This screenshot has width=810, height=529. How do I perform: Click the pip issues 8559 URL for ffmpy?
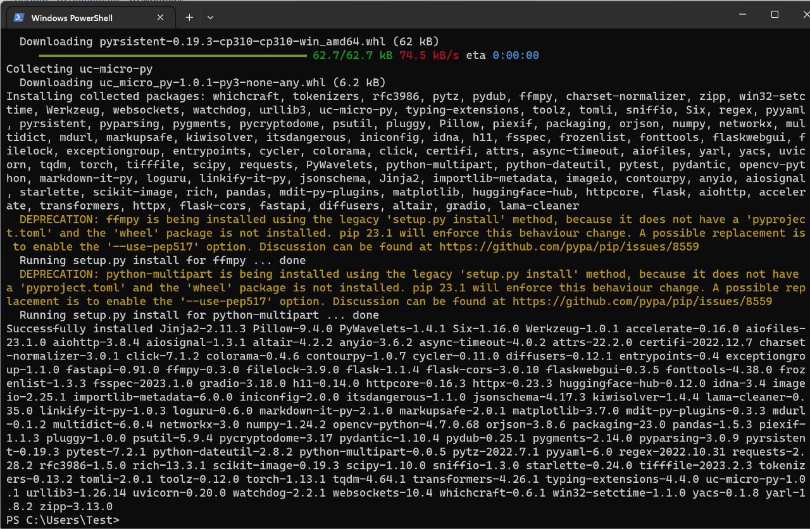tap(569, 247)
